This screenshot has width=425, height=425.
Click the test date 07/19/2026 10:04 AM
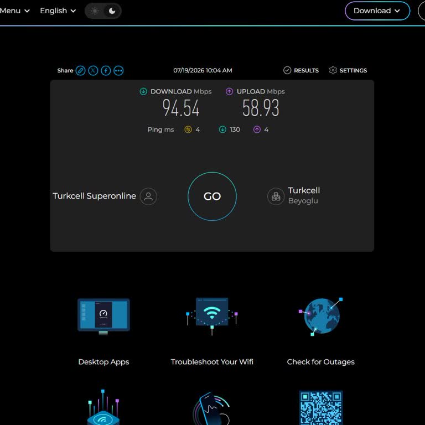click(203, 70)
